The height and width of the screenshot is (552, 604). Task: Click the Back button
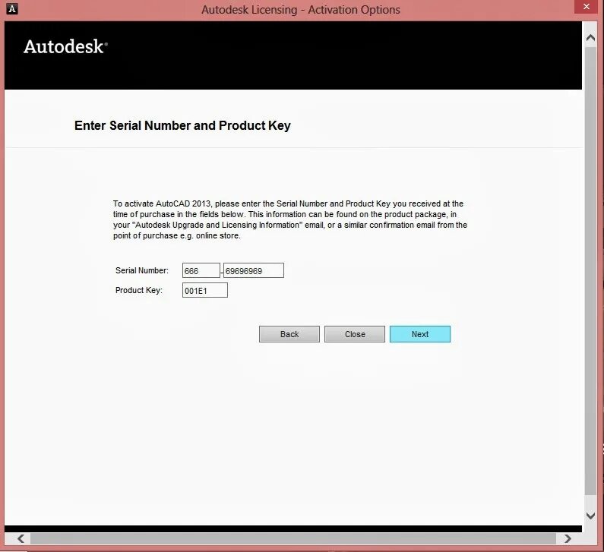coord(289,334)
